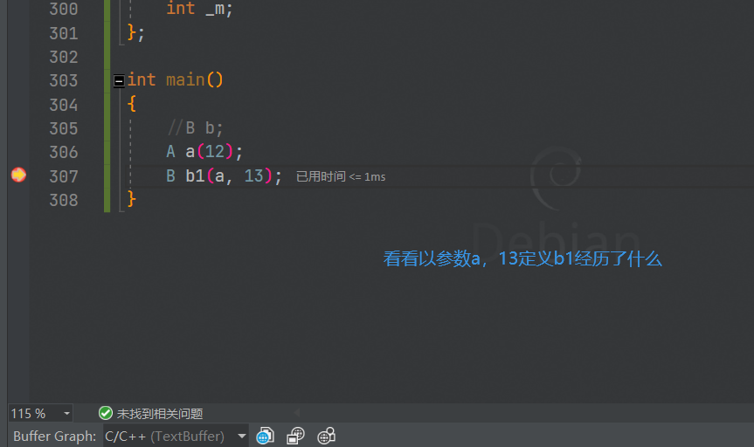Click the 未找到相关问题 status text

tap(160, 413)
